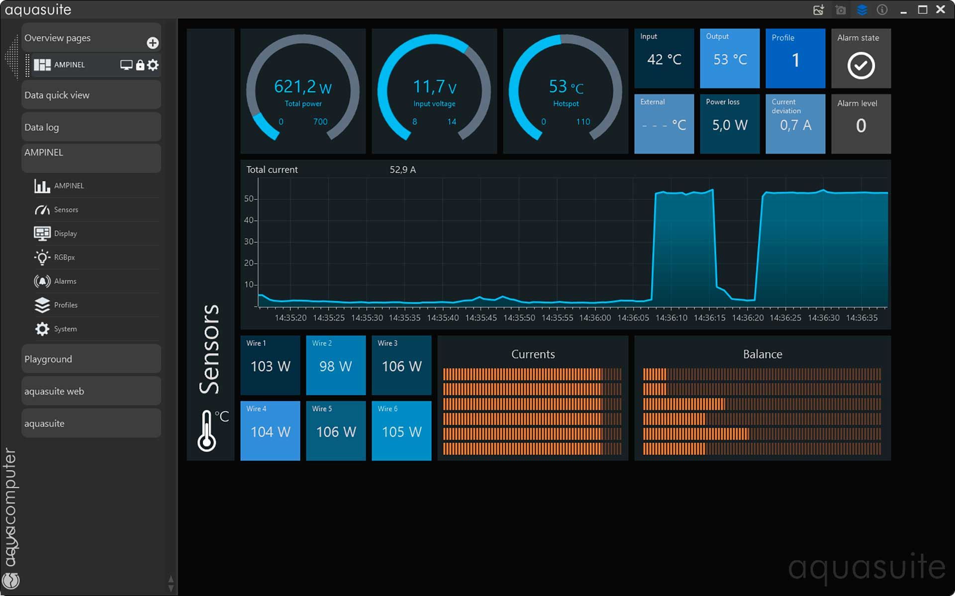Open the RGBpx lighting page
Viewport: 955px width, 596px height.
[64, 257]
